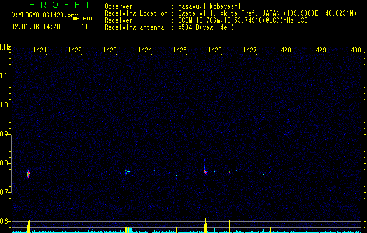Click the small red echo between 1426 and 1427
The height and width of the screenshot is (233, 367).
229,172
